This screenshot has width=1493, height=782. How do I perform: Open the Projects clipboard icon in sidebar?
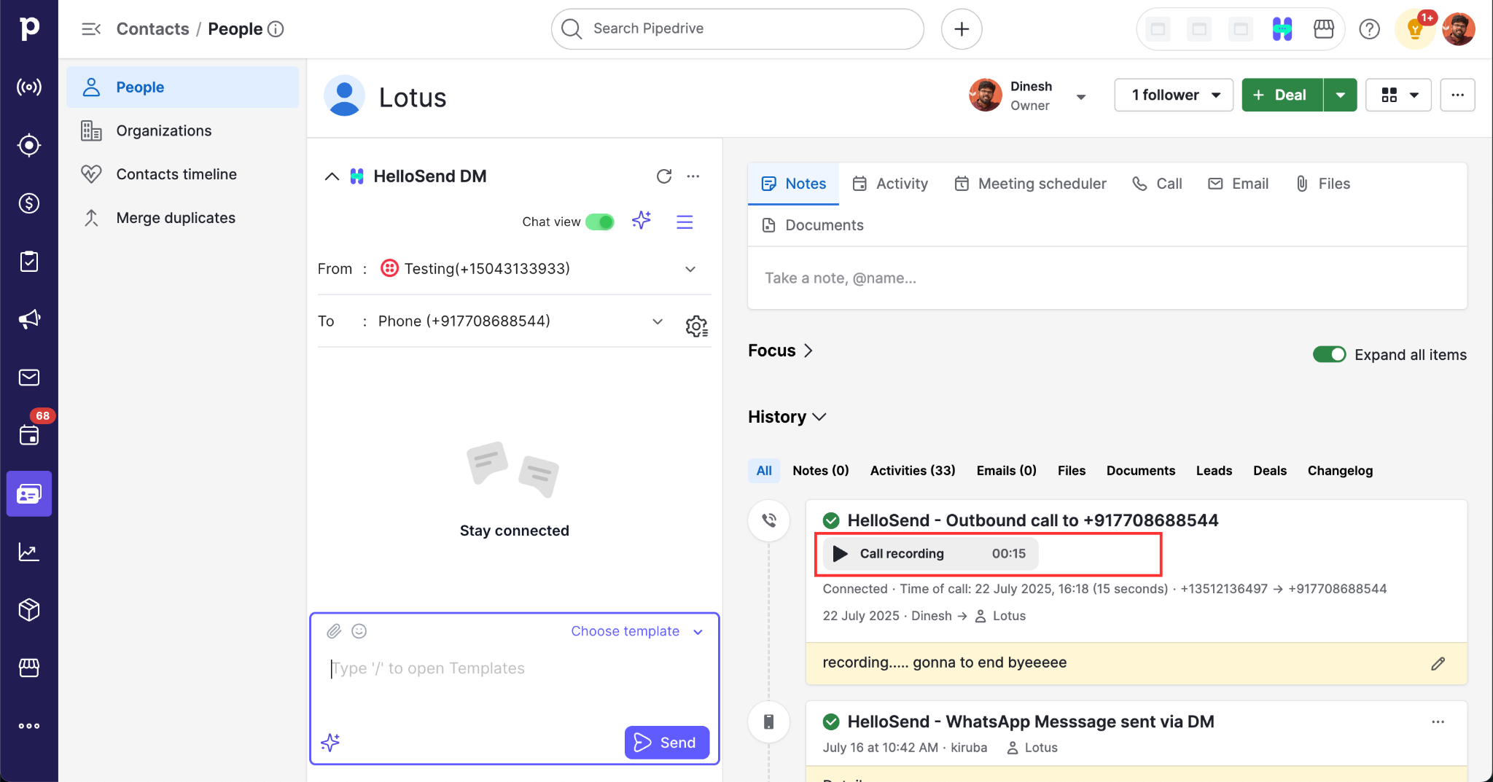(29, 261)
